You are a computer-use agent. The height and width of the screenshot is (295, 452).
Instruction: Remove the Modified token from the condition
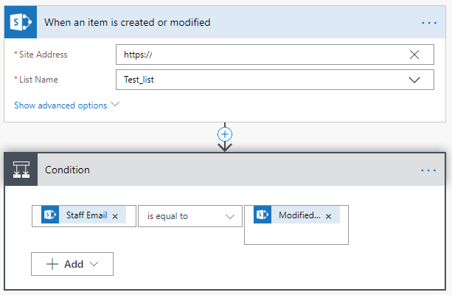coord(328,216)
